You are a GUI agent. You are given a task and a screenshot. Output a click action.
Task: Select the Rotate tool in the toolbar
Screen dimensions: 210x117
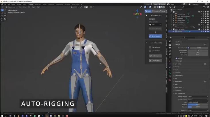tap(5, 13)
